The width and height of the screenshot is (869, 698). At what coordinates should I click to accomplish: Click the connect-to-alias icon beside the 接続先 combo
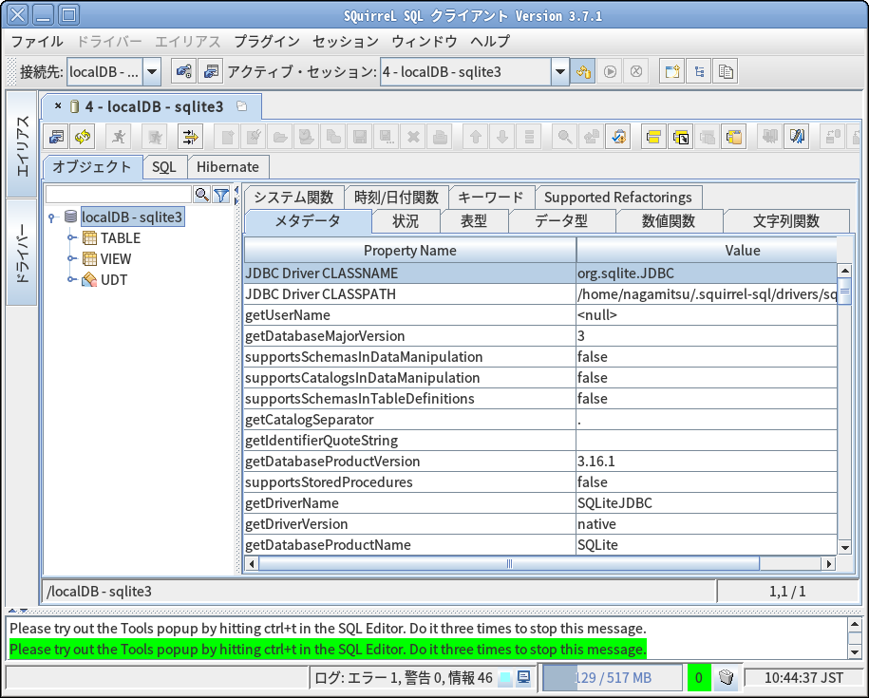click(183, 71)
